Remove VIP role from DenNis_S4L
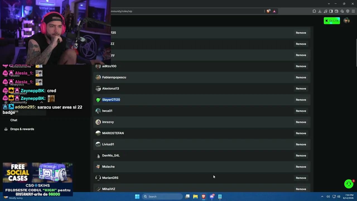This screenshot has height=201, width=357. (301, 155)
